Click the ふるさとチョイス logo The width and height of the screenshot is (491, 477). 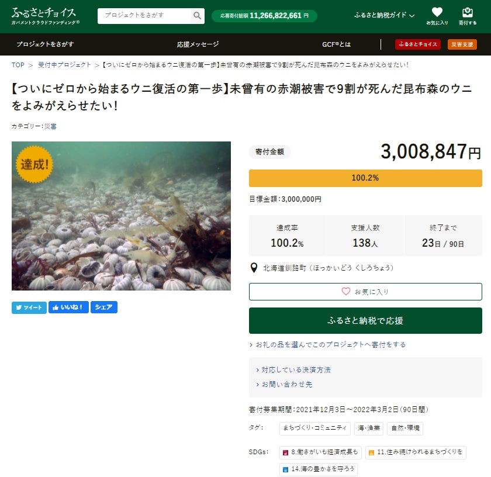[x=45, y=16]
